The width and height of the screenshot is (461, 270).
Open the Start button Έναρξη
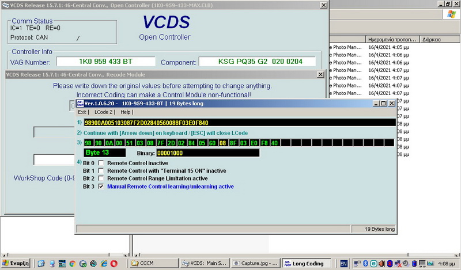click(16, 263)
